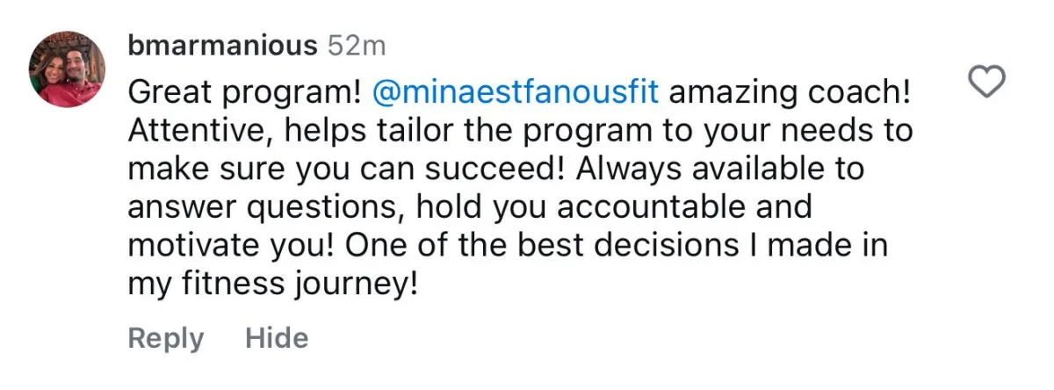Like the comment with the heart icon
Image resolution: width=1054 pixels, height=390 pixels.
pyautogui.click(x=985, y=83)
